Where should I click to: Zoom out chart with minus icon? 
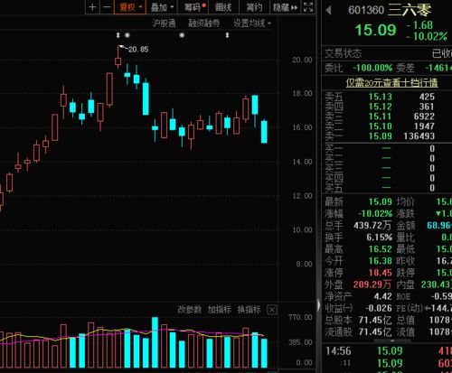point(107,7)
